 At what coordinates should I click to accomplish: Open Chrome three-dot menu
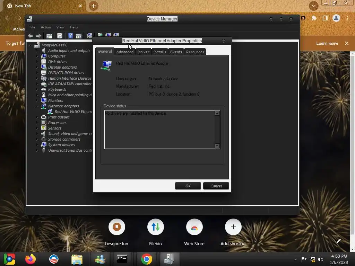(347, 18)
